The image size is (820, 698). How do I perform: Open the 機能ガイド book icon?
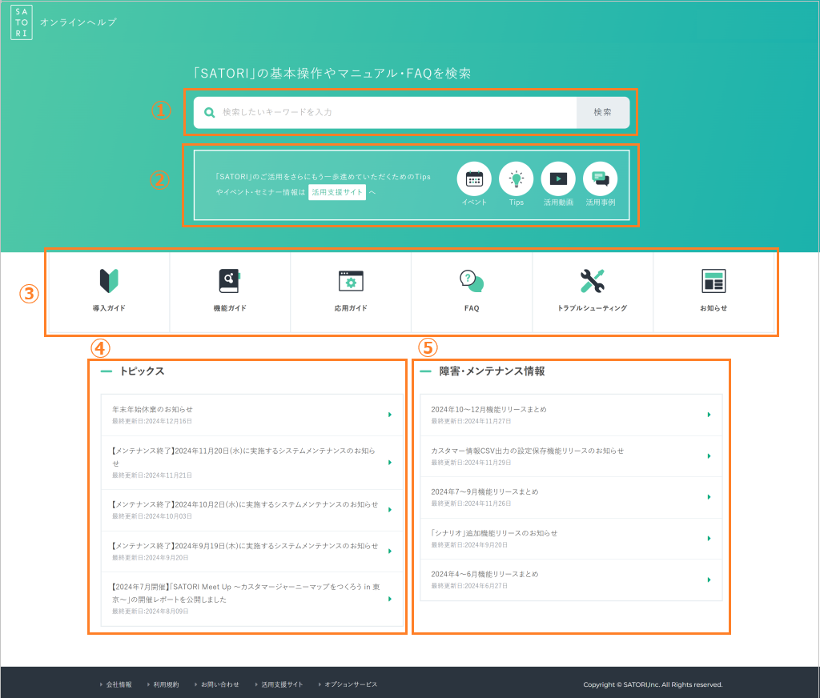click(x=230, y=281)
